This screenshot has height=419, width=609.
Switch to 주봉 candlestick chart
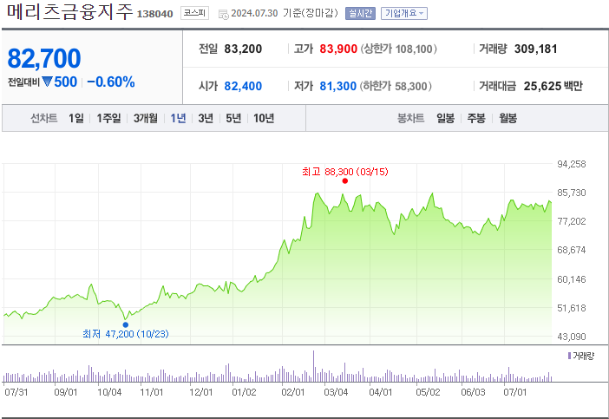(476, 118)
